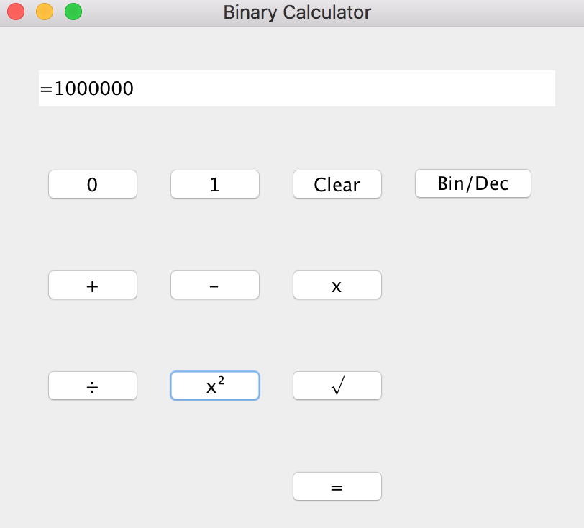Image resolution: width=584 pixels, height=528 pixels.
Task: Select the plus (+) operator button
Action: (x=93, y=285)
